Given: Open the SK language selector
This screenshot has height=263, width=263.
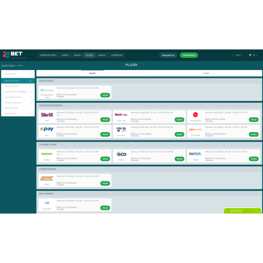Looking at the screenshot, I should pyautogui.click(x=253, y=55).
